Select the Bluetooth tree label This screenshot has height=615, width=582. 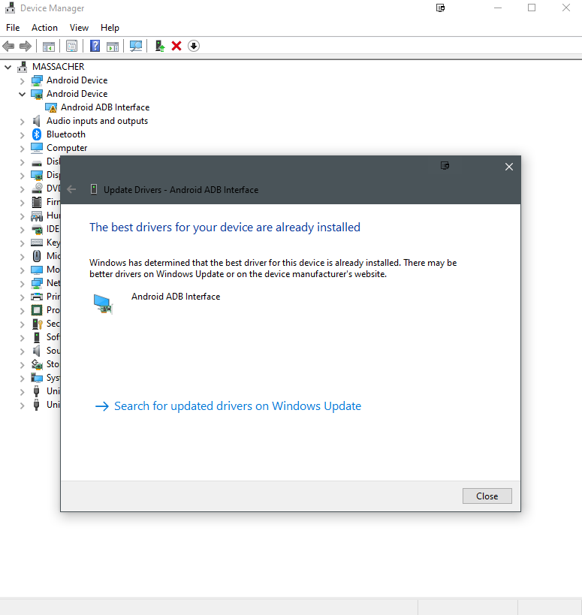pos(66,134)
